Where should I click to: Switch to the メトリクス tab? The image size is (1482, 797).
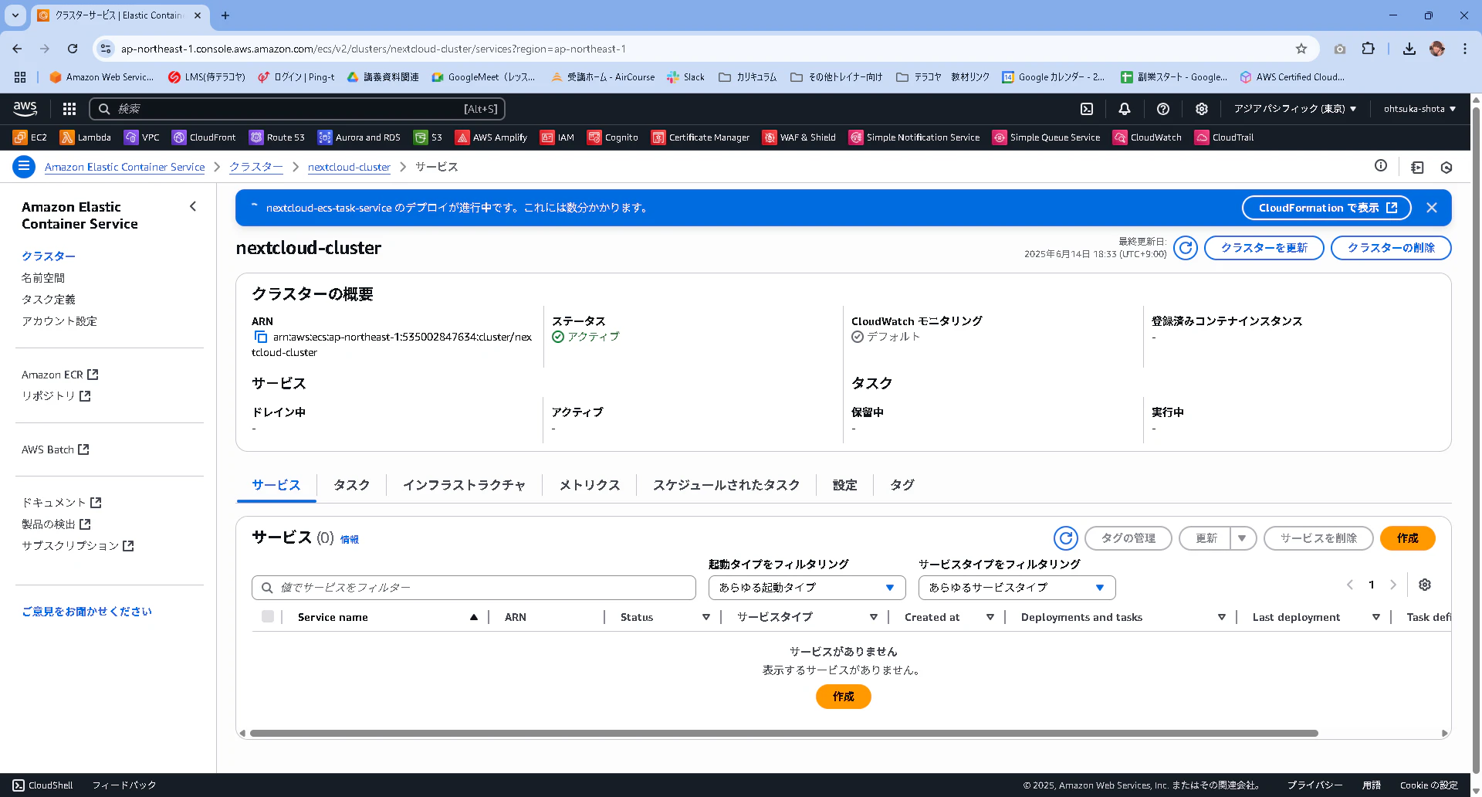click(x=589, y=485)
